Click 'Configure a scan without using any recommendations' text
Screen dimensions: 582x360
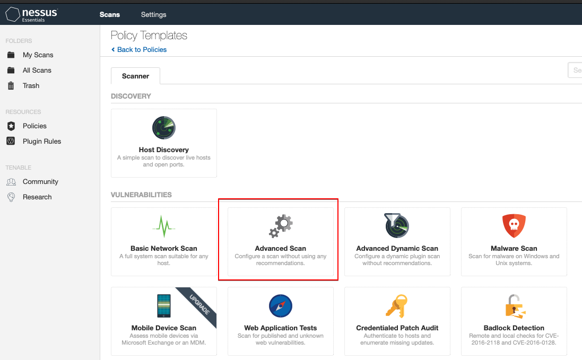(281, 259)
